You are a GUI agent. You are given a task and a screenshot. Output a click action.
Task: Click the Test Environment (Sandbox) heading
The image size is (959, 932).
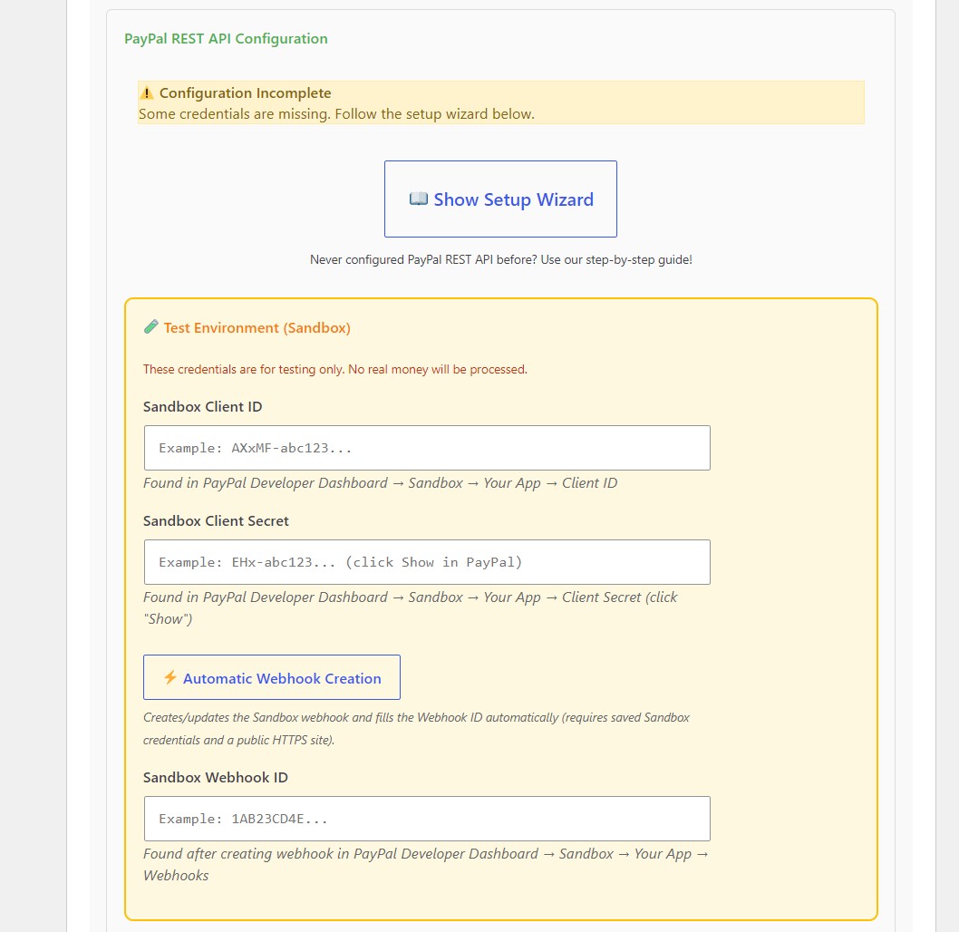pos(257,328)
